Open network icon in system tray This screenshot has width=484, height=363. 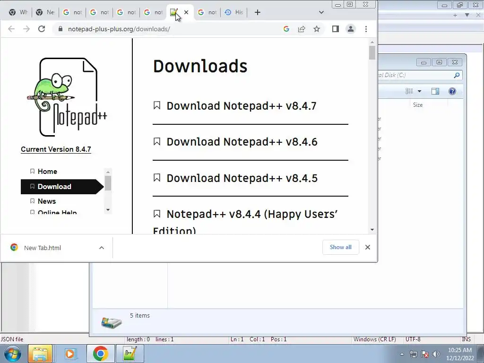click(x=413, y=354)
